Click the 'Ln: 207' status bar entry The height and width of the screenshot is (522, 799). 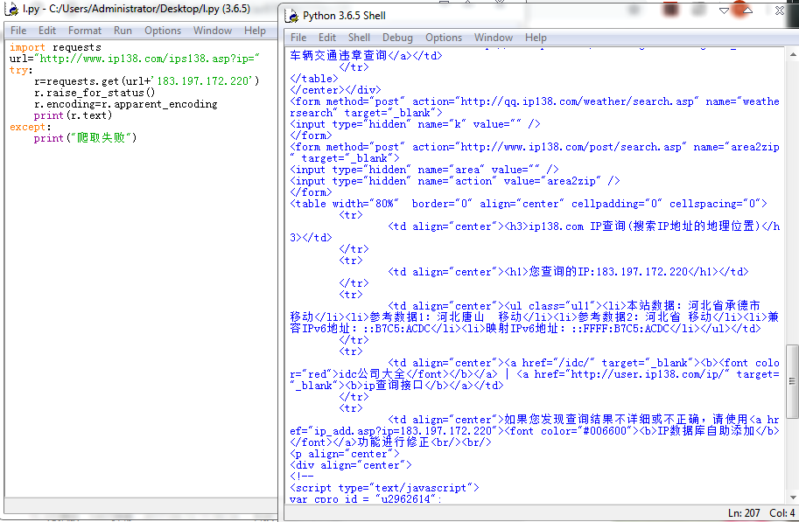tap(744, 513)
